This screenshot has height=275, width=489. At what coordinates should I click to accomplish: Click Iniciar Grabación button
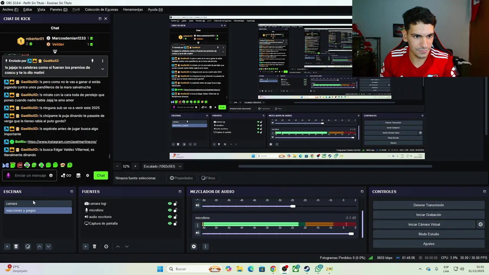[x=429, y=215]
